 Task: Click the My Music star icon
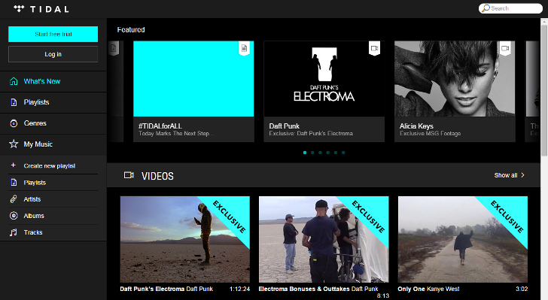point(14,144)
